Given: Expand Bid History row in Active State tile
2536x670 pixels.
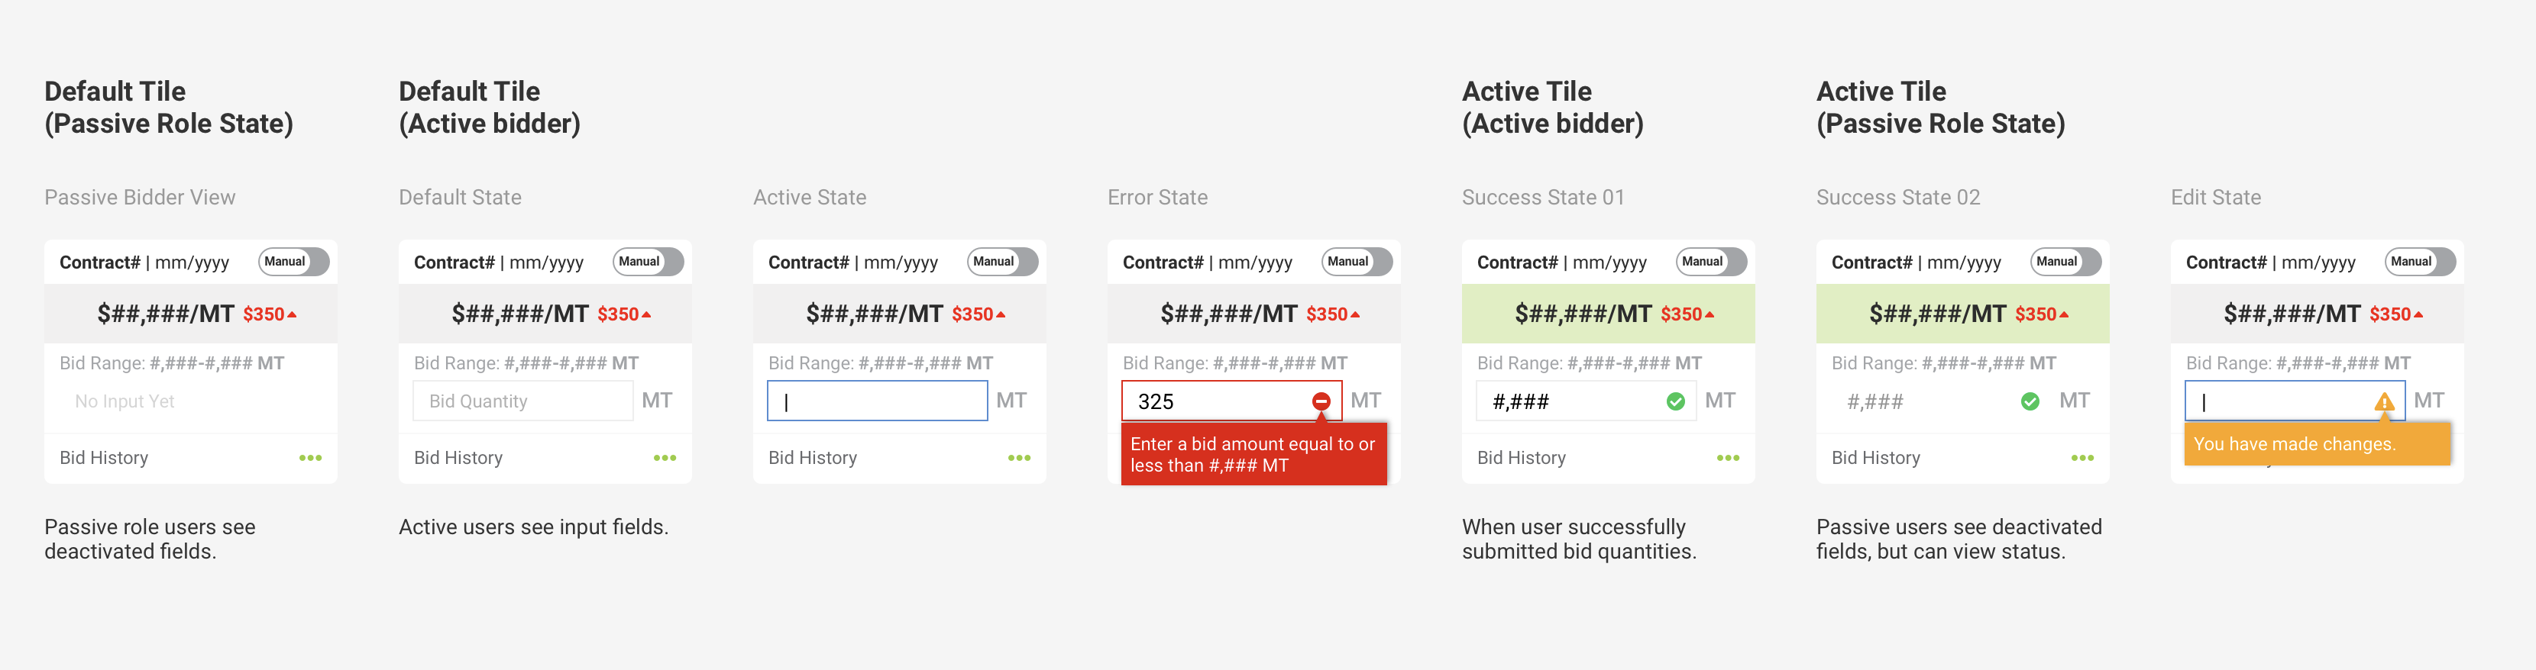Looking at the screenshot, I should point(899,458).
